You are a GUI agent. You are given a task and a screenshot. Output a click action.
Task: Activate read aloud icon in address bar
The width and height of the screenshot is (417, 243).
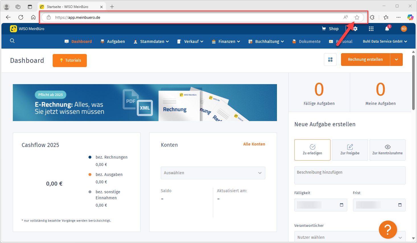pyautogui.click(x=346, y=17)
